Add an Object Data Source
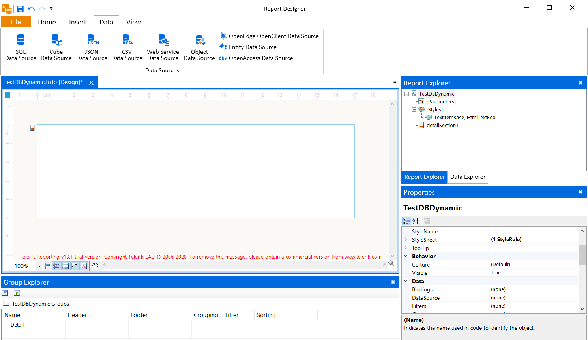The width and height of the screenshot is (588, 340). (199, 47)
